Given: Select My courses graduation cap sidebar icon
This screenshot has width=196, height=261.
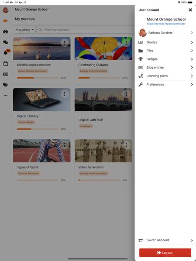Looking at the screenshot, I should (6, 21).
